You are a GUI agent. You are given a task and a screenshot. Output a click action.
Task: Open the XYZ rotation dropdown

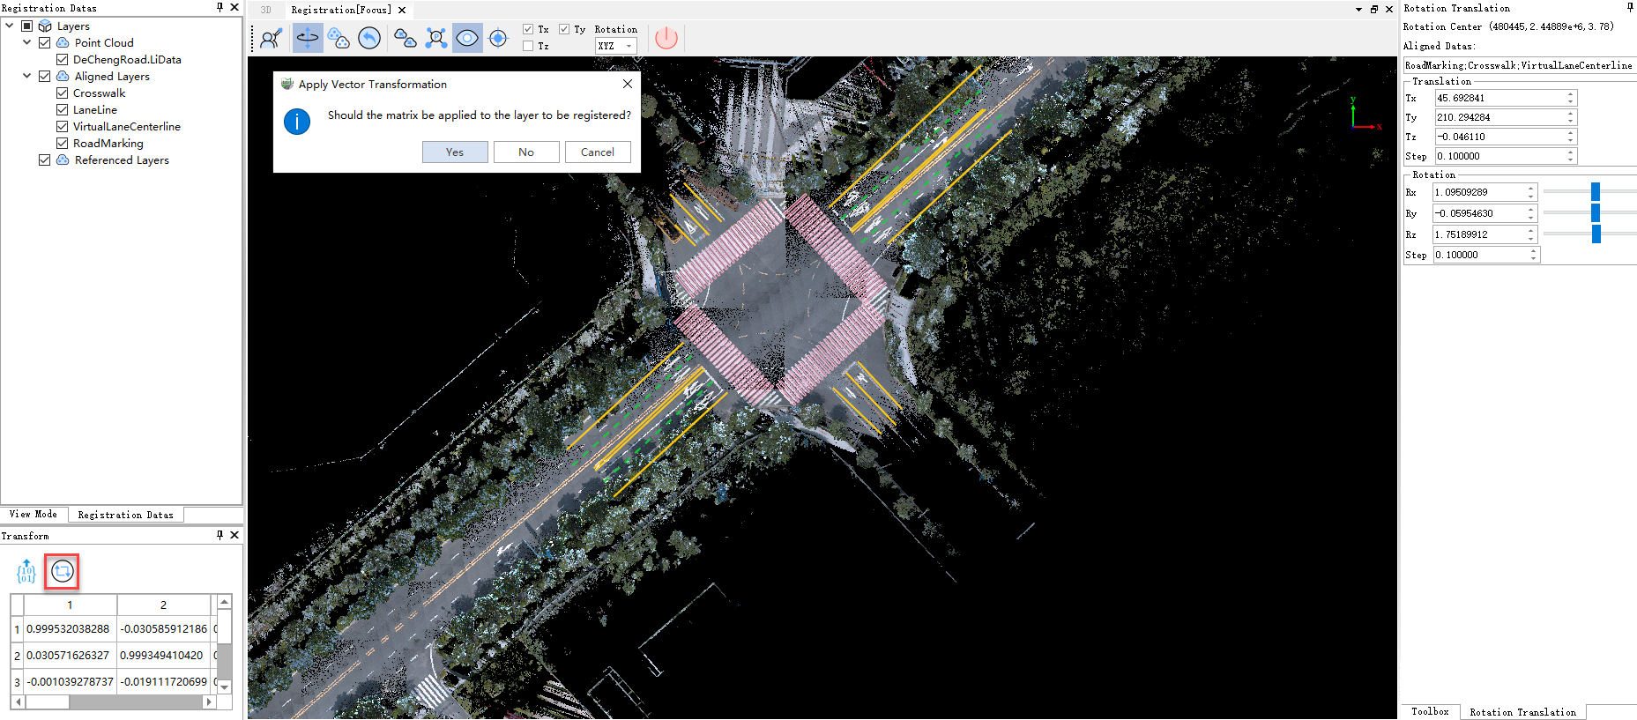click(x=615, y=46)
